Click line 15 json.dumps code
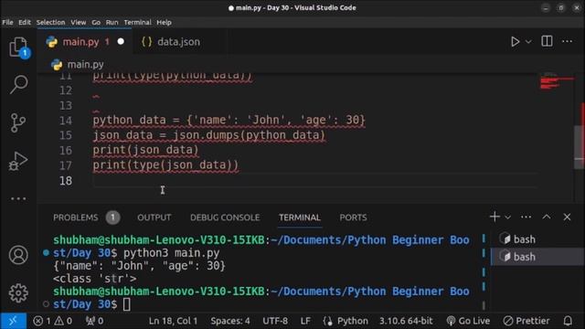585x329 pixels. [x=209, y=135]
